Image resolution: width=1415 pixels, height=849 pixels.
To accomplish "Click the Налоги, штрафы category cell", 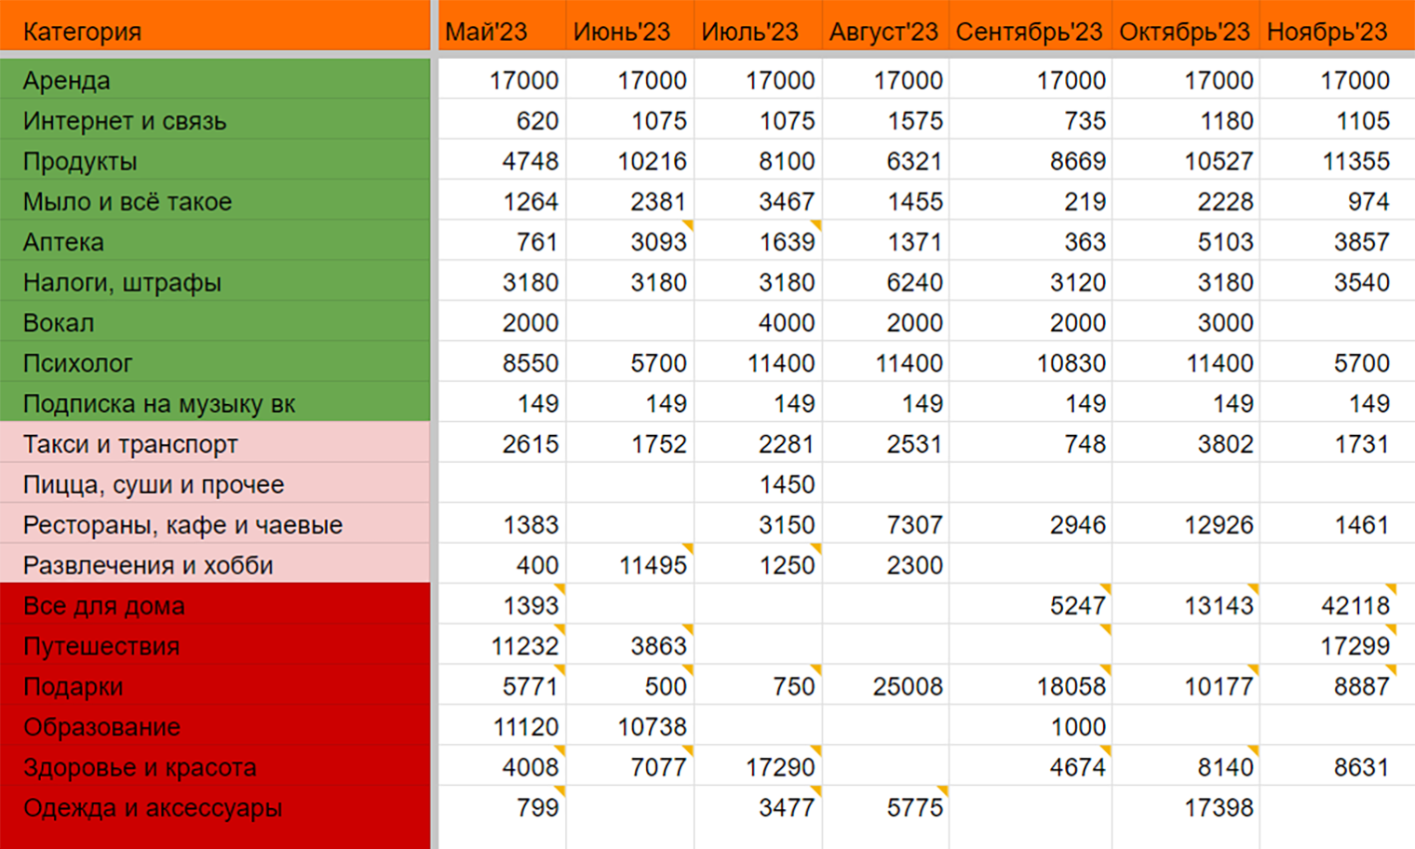I will click(215, 281).
